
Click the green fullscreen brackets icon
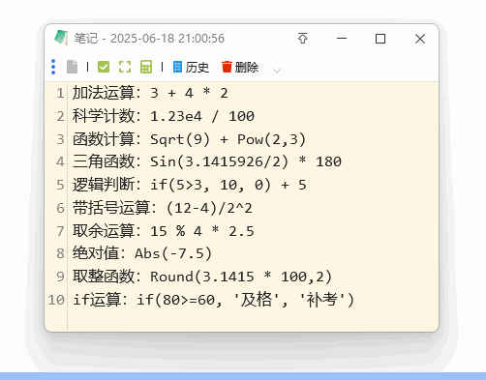[125, 67]
